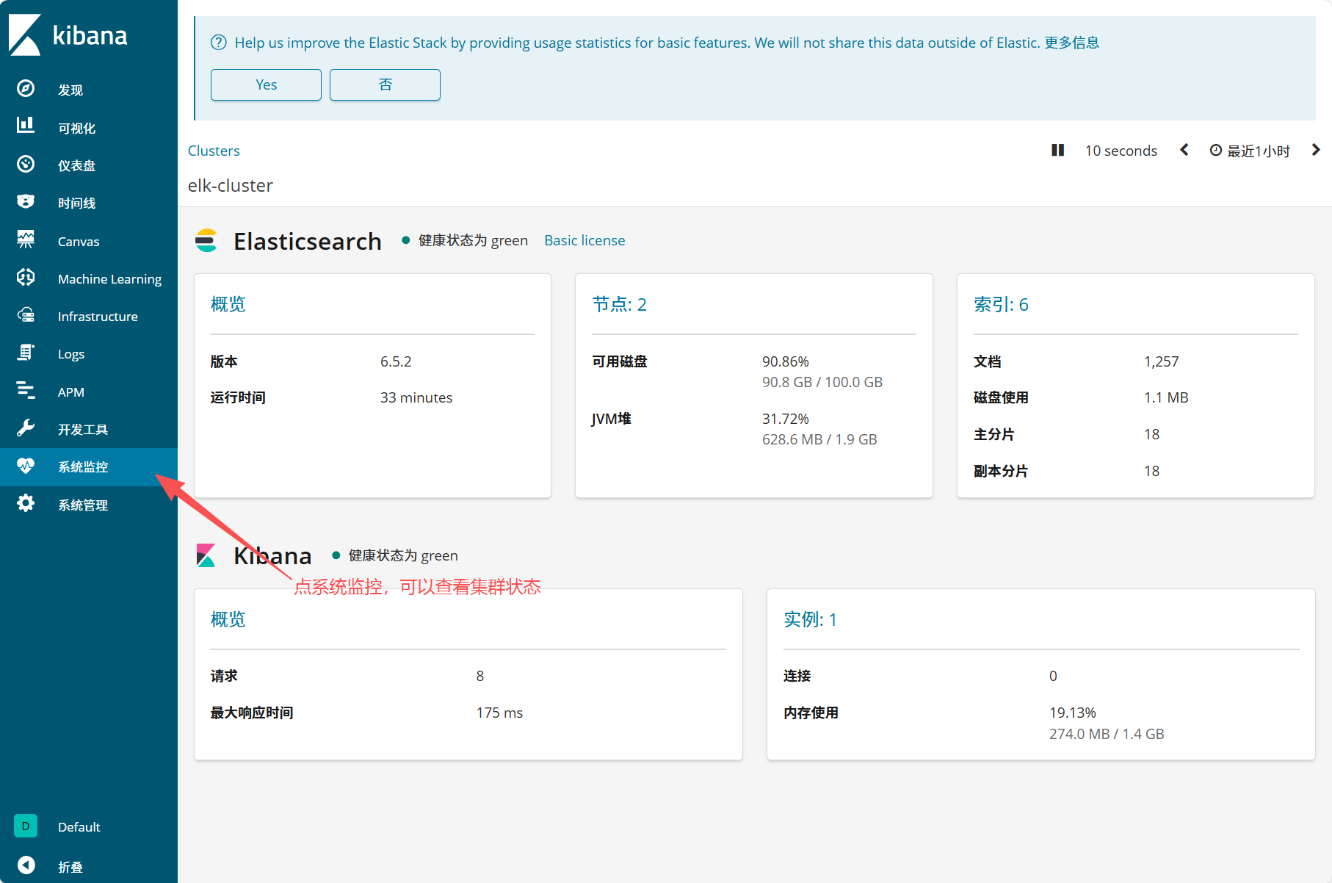
Task: Click the Yes button in telemetry banner
Action: coord(266,84)
